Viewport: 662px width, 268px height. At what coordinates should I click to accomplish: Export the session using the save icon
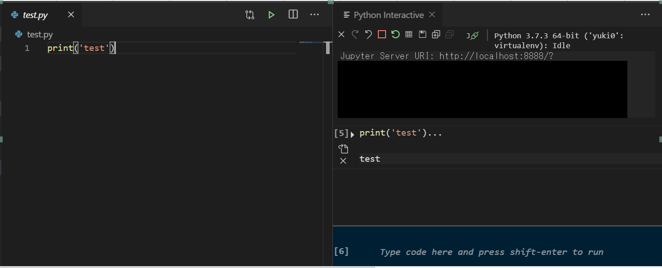(x=422, y=34)
